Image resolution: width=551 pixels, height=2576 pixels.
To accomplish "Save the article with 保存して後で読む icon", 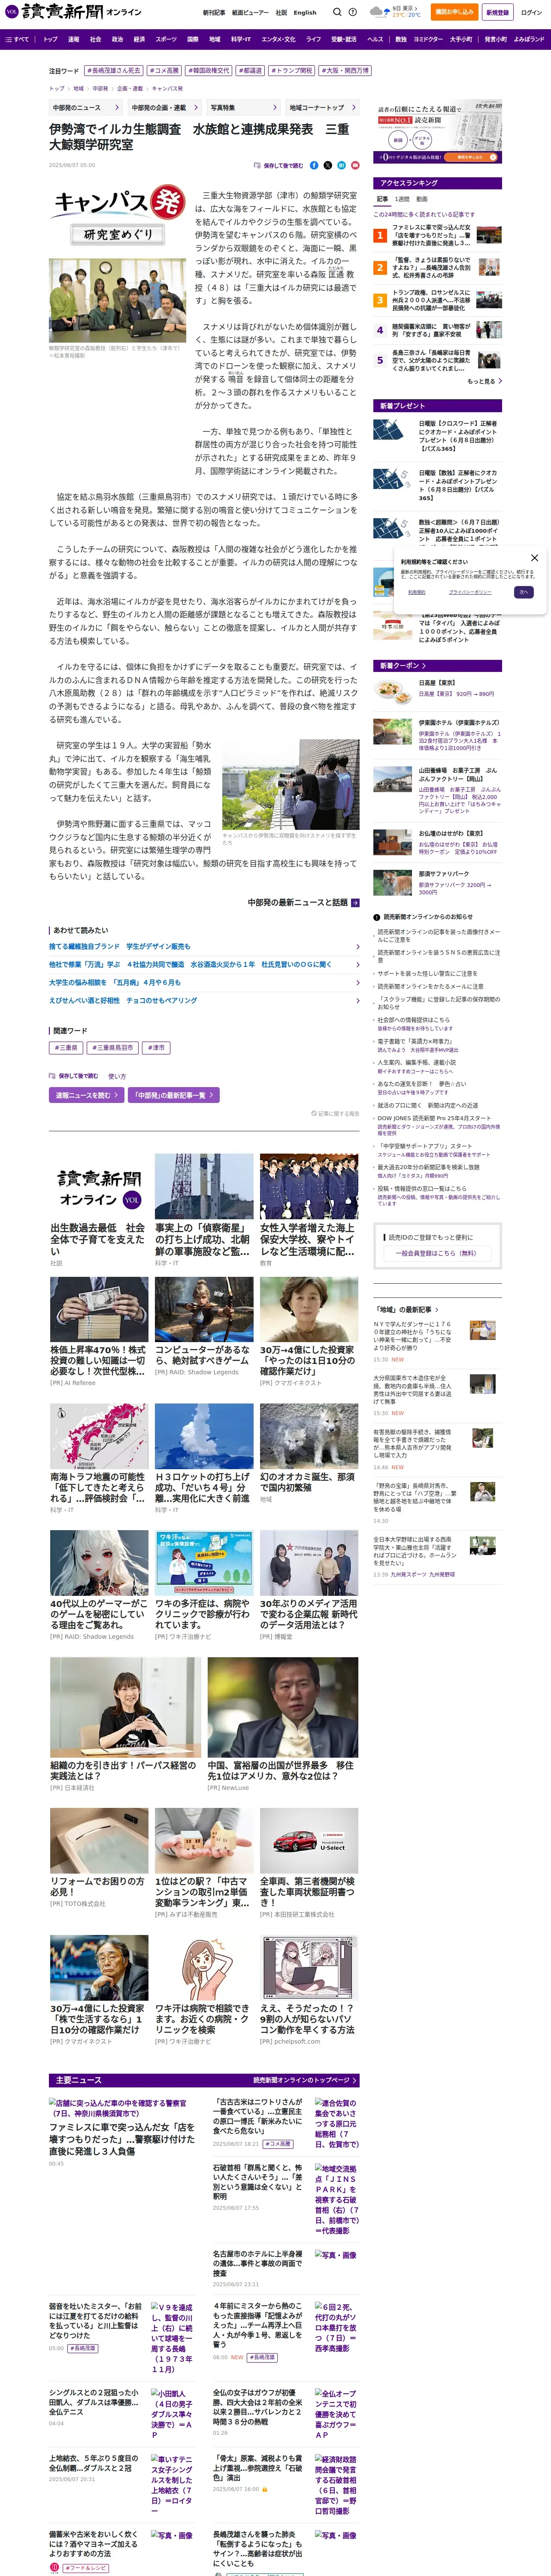I will [279, 165].
